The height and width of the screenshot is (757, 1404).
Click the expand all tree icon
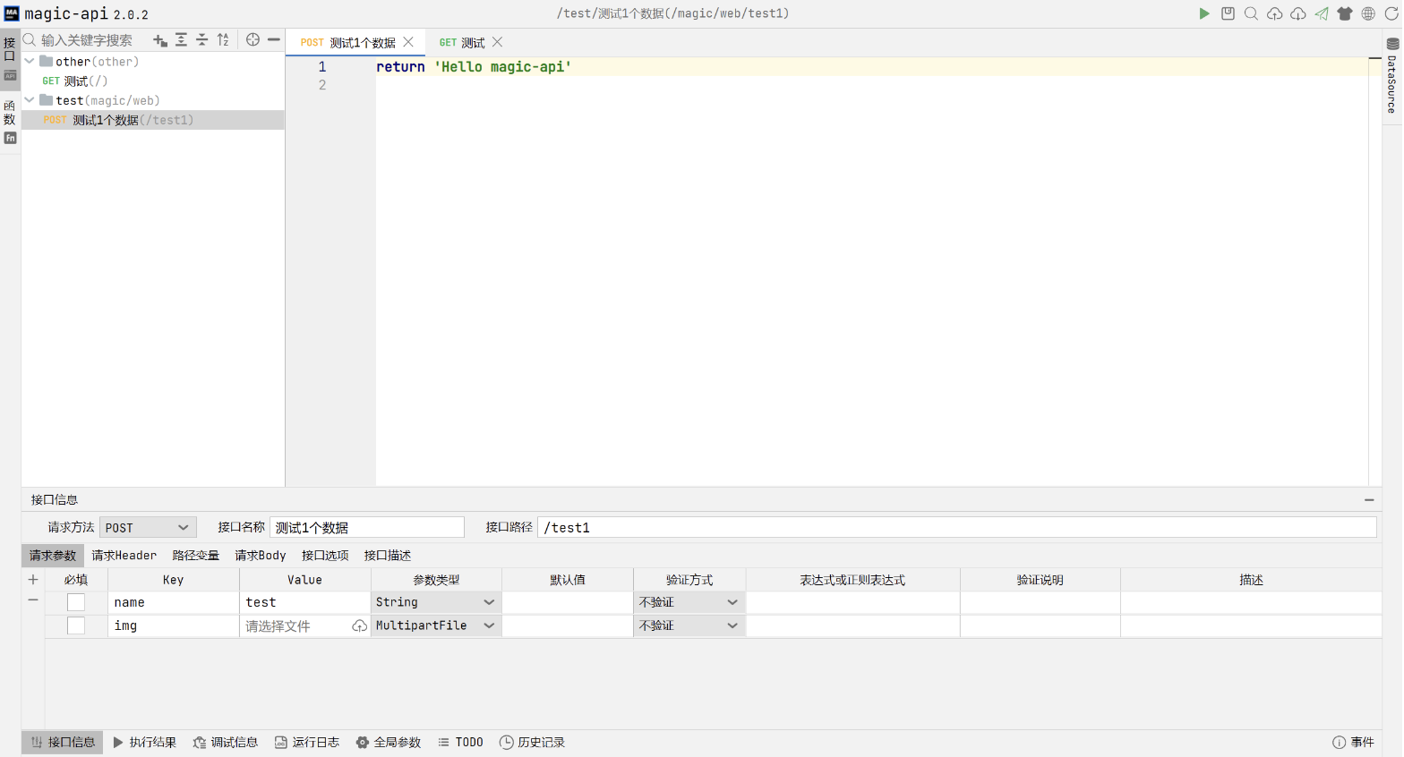[181, 40]
